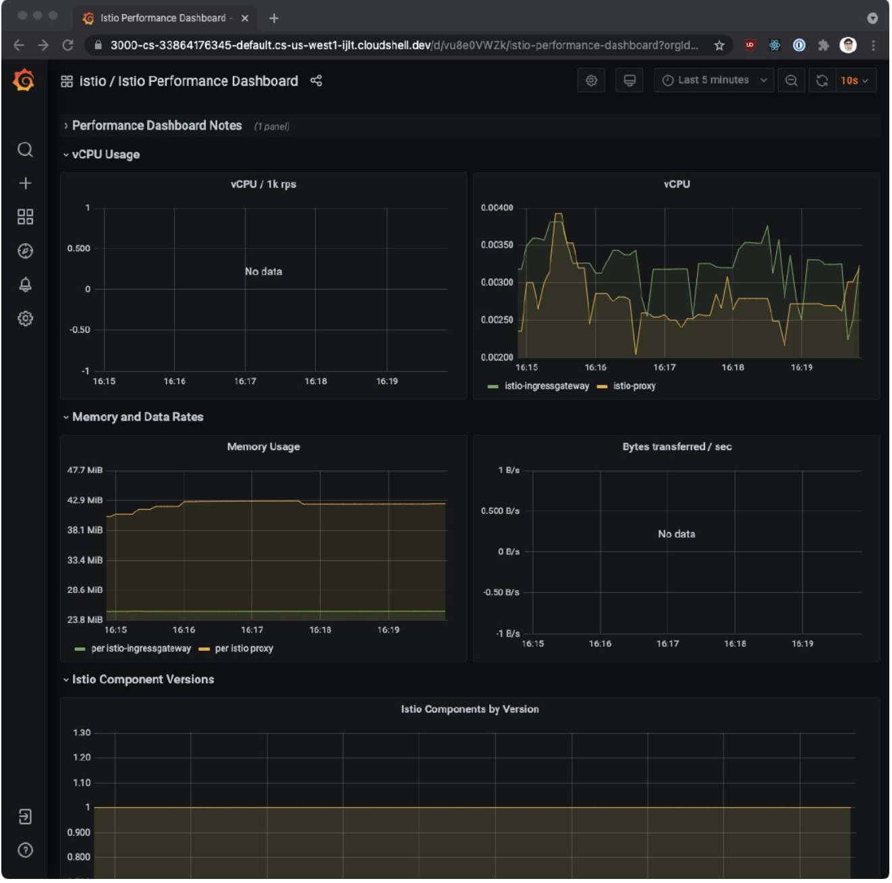Open the Dashboards grid icon in sidebar
The width and height of the screenshot is (892, 883).
pos(25,217)
